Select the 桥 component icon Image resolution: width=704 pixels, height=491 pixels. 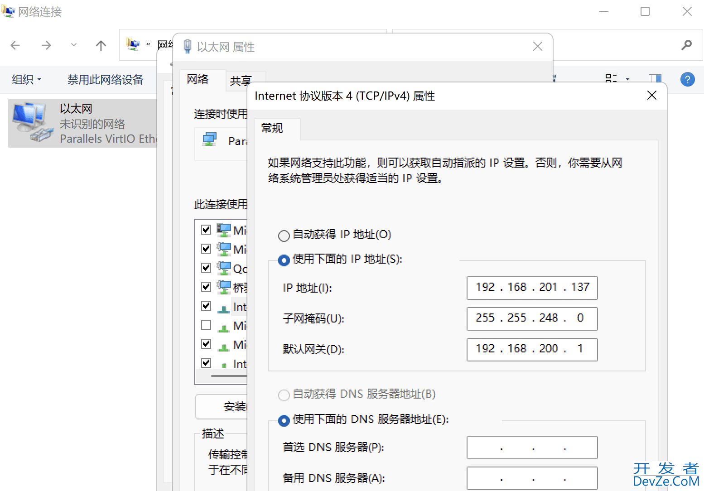tap(224, 287)
